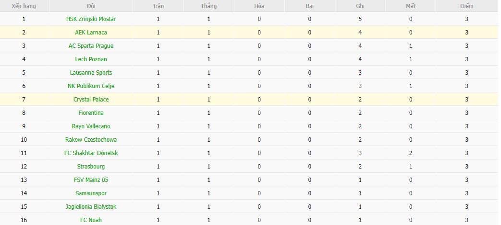Open FSV Mainz 05 team link
The height and width of the screenshot is (225, 501).
click(91, 180)
